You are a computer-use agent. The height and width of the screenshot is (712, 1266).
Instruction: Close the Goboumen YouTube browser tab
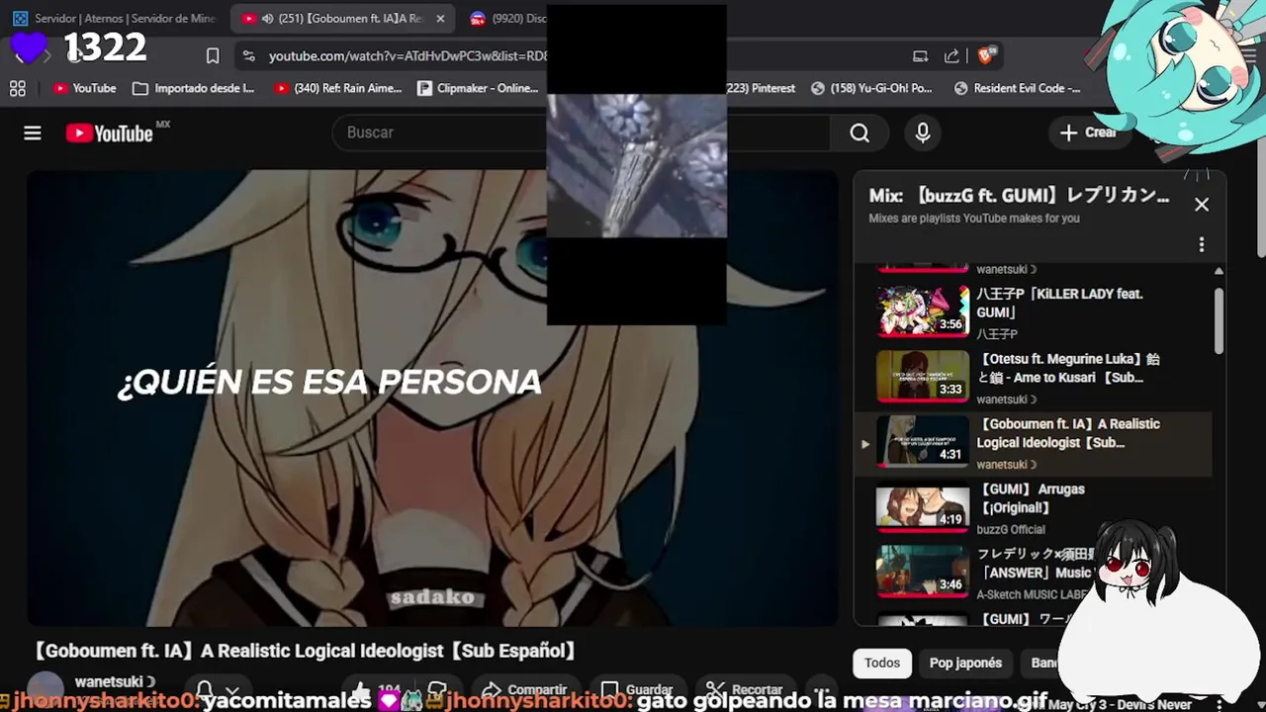[x=440, y=19]
